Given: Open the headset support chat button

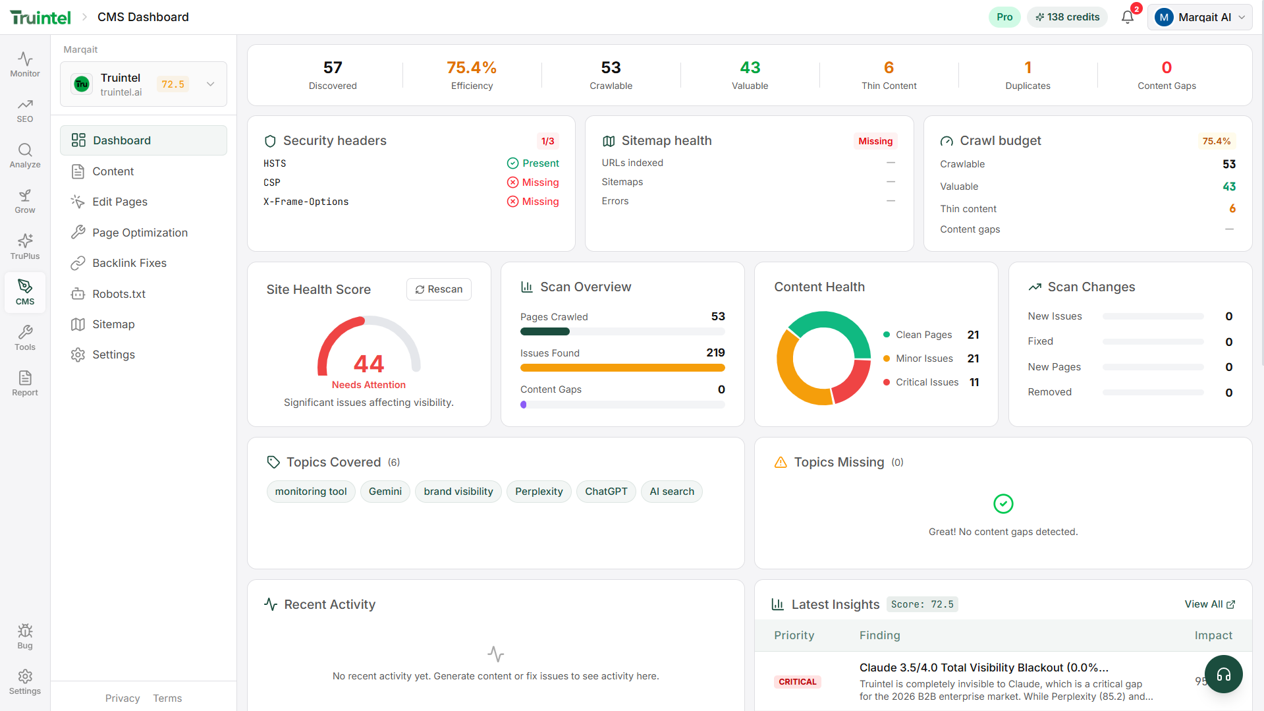Looking at the screenshot, I should pos(1223,674).
